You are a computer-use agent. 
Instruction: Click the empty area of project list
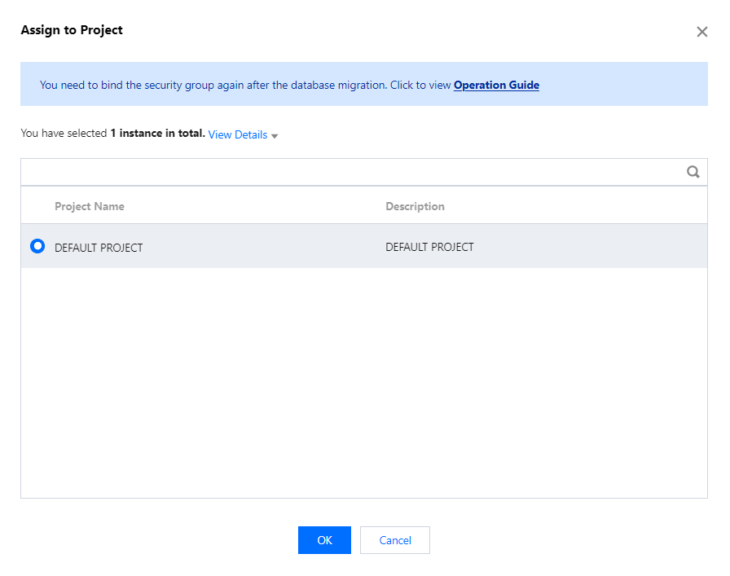pyautogui.click(x=363, y=383)
